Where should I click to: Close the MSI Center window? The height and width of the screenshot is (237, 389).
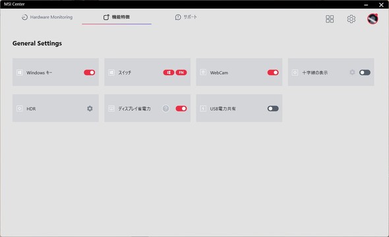381,5
